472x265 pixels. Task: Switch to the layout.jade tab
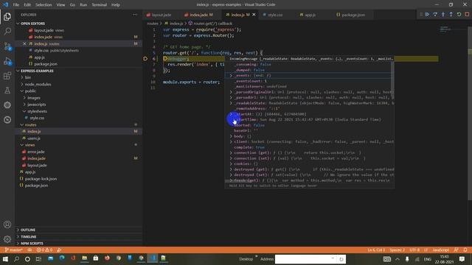pyautogui.click(x=162, y=15)
